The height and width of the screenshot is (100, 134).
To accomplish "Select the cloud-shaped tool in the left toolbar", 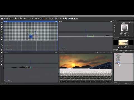I will [2, 37].
